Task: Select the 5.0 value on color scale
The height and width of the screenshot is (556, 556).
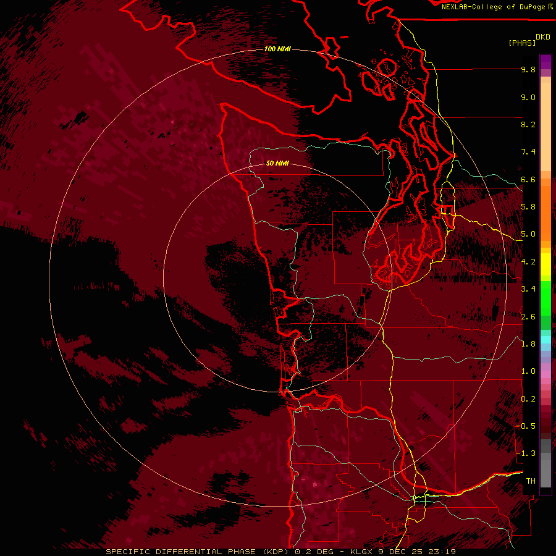Action: [x=528, y=234]
